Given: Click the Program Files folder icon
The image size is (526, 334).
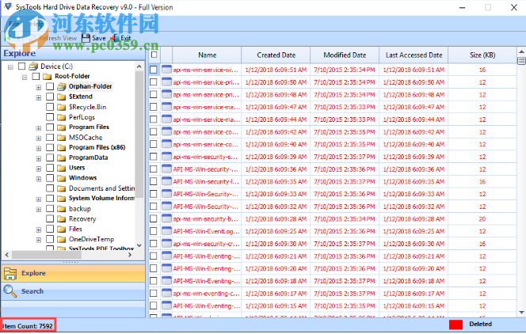Looking at the screenshot, I should (x=61, y=127).
